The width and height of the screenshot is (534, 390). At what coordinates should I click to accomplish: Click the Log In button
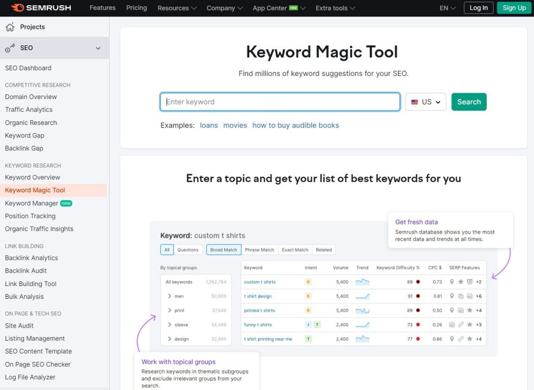coord(479,8)
